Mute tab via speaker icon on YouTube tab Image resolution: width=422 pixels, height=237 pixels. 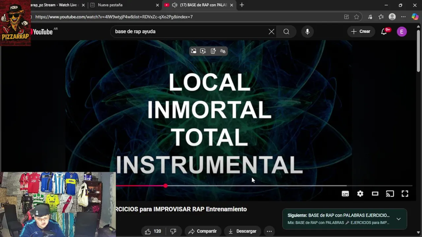[x=174, y=5]
